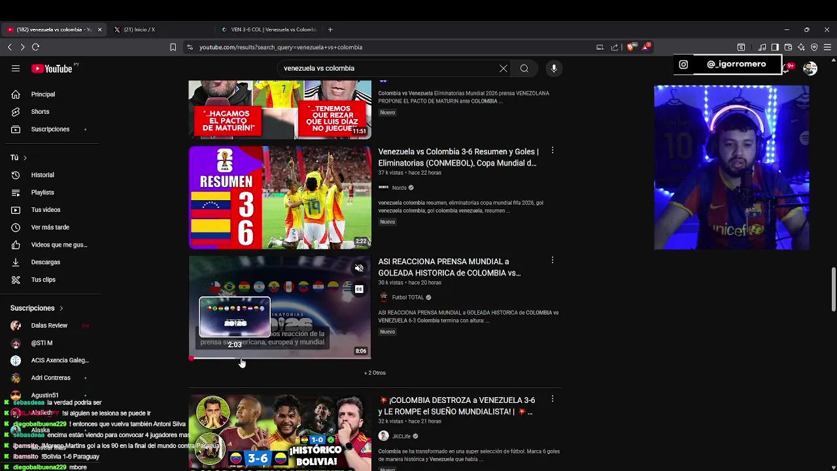This screenshot has height=471, width=837.
Task: Open more options for Resumen y Goles video
Action: (553, 150)
